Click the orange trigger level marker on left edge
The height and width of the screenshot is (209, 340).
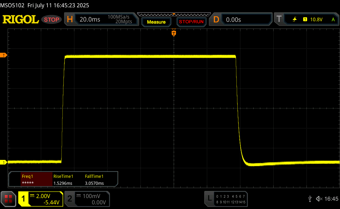pyautogui.click(x=3, y=55)
